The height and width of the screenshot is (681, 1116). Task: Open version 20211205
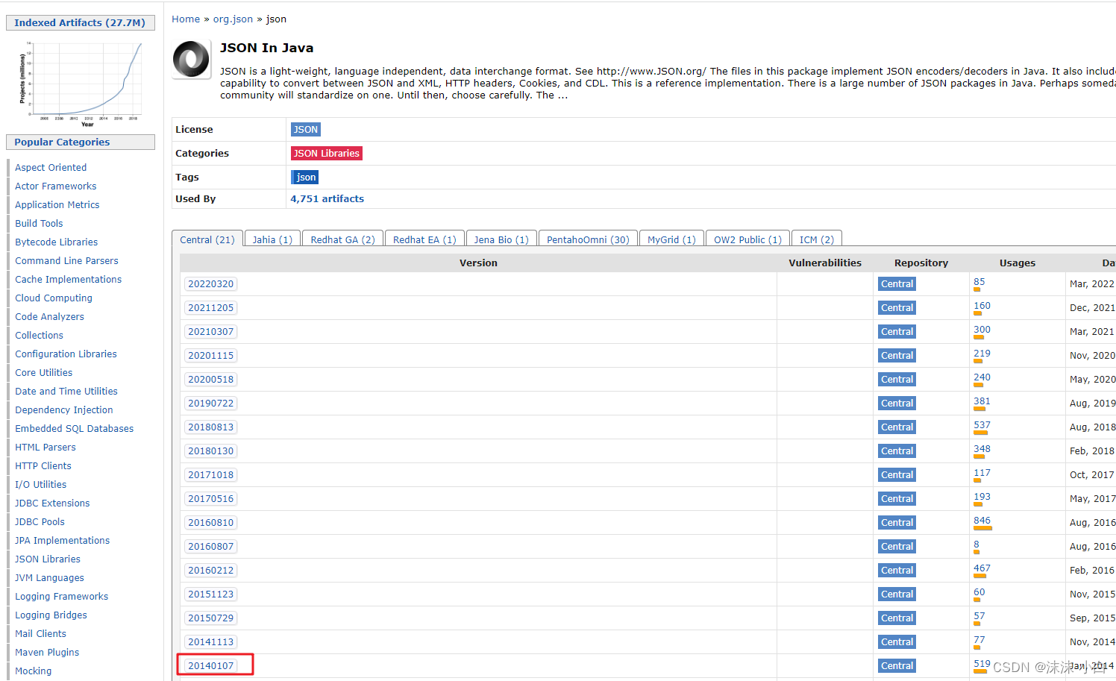pos(211,308)
